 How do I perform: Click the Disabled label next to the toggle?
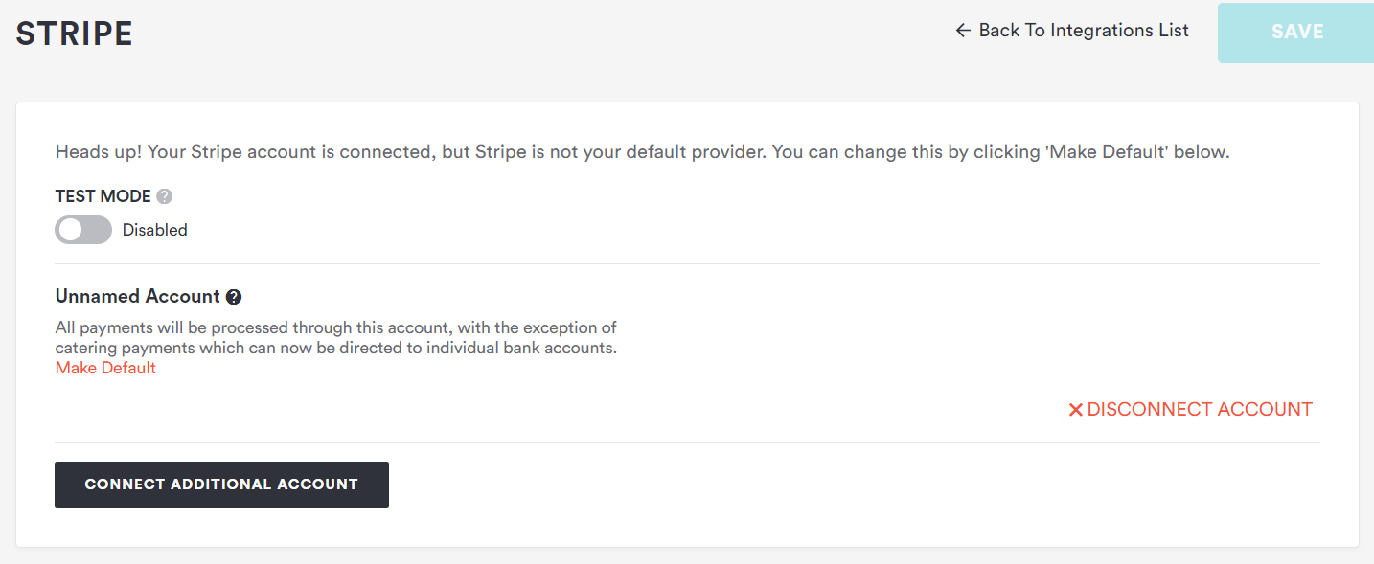click(x=155, y=230)
